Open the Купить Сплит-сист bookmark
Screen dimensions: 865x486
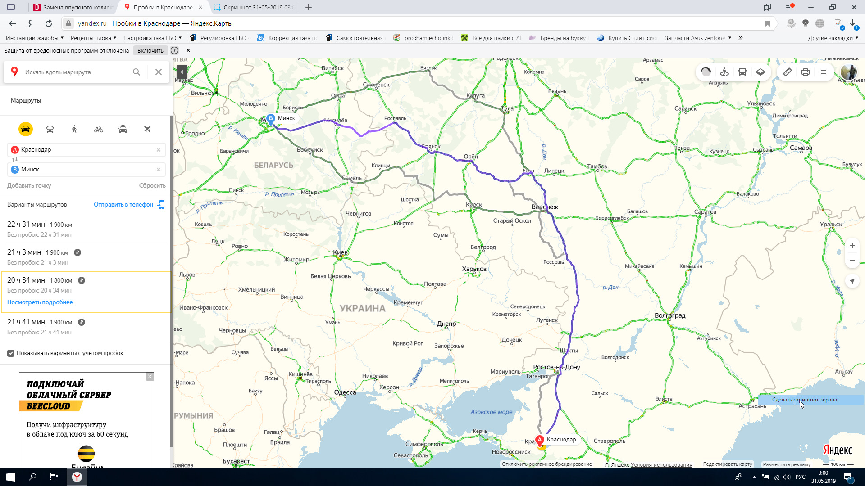point(627,38)
